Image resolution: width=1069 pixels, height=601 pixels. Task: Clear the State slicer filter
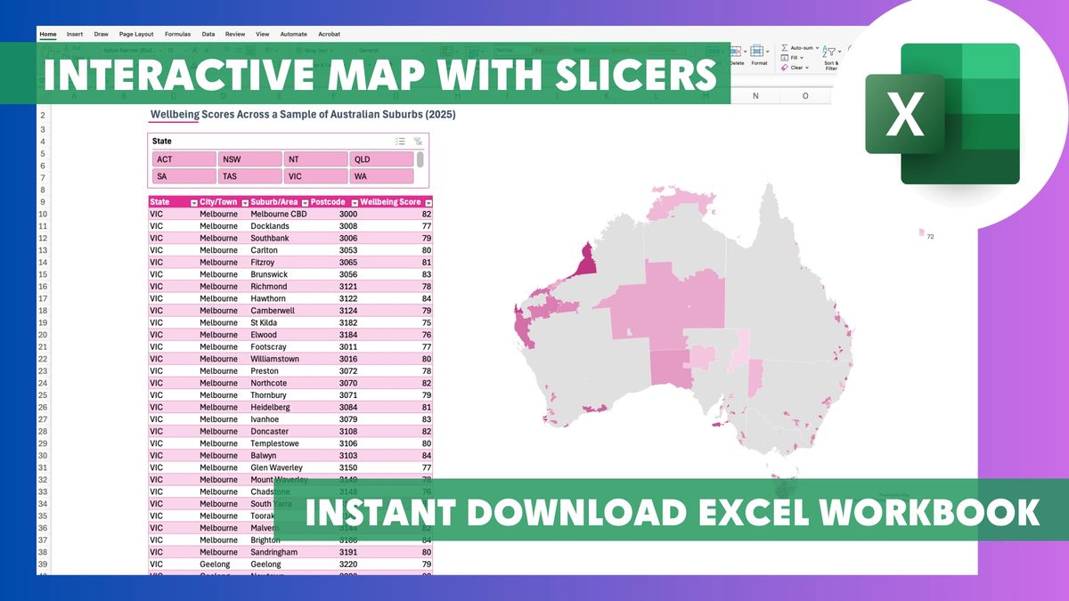pos(418,142)
